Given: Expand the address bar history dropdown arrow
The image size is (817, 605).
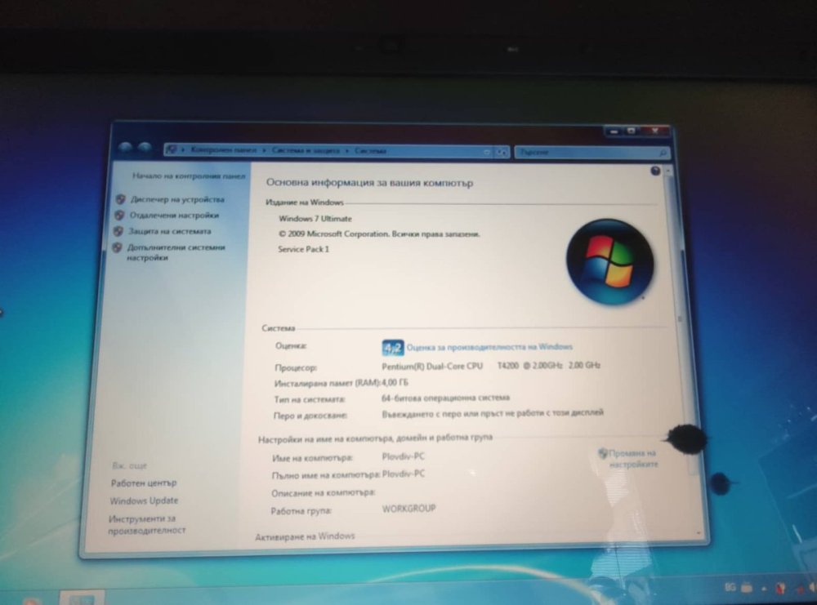Looking at the screenshot, I should click(487, 152).
